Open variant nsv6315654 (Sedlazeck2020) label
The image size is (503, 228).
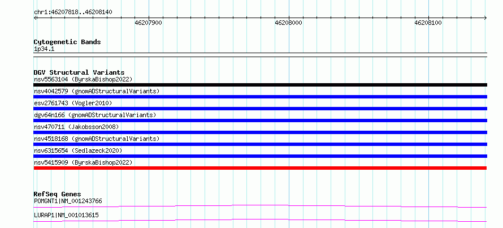[78, 150]
